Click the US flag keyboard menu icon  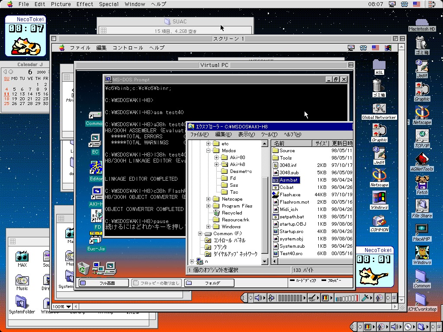tap(417, 4)
